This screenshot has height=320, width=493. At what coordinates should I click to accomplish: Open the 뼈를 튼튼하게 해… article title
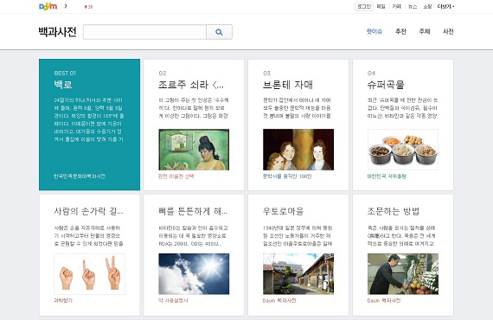coord(193,211)
